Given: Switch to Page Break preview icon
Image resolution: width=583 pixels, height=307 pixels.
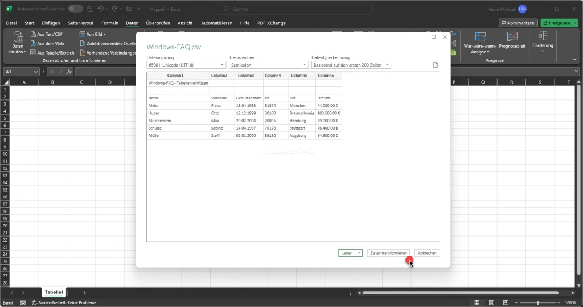Looking at the screenshot, I should pyautogui.click(x=506, y=302).
